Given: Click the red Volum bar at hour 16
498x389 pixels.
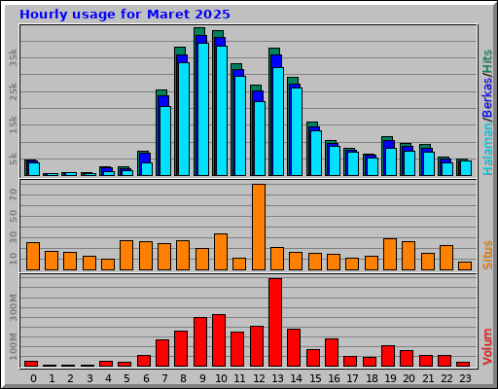Looking at the screenshot, I should (332, 352).
